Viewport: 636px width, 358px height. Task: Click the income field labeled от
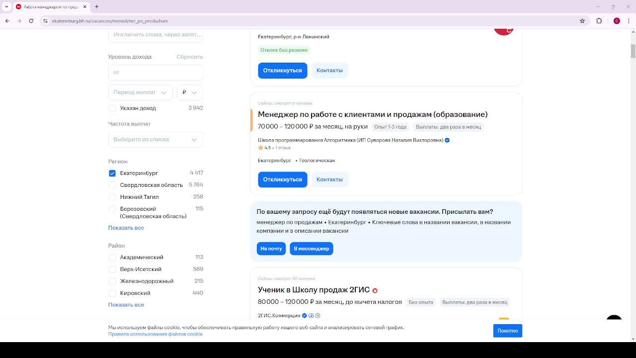156,72
